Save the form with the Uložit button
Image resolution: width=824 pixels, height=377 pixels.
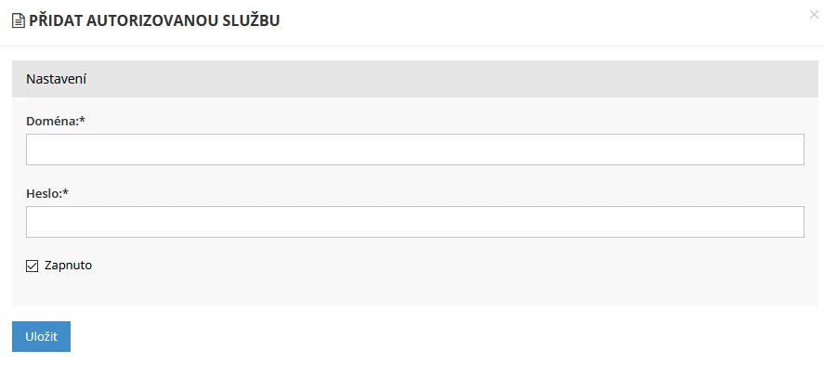pos(41,336)
